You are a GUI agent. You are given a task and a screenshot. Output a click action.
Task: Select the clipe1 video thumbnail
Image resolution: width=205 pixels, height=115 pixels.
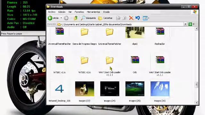[x=135, y=33]
